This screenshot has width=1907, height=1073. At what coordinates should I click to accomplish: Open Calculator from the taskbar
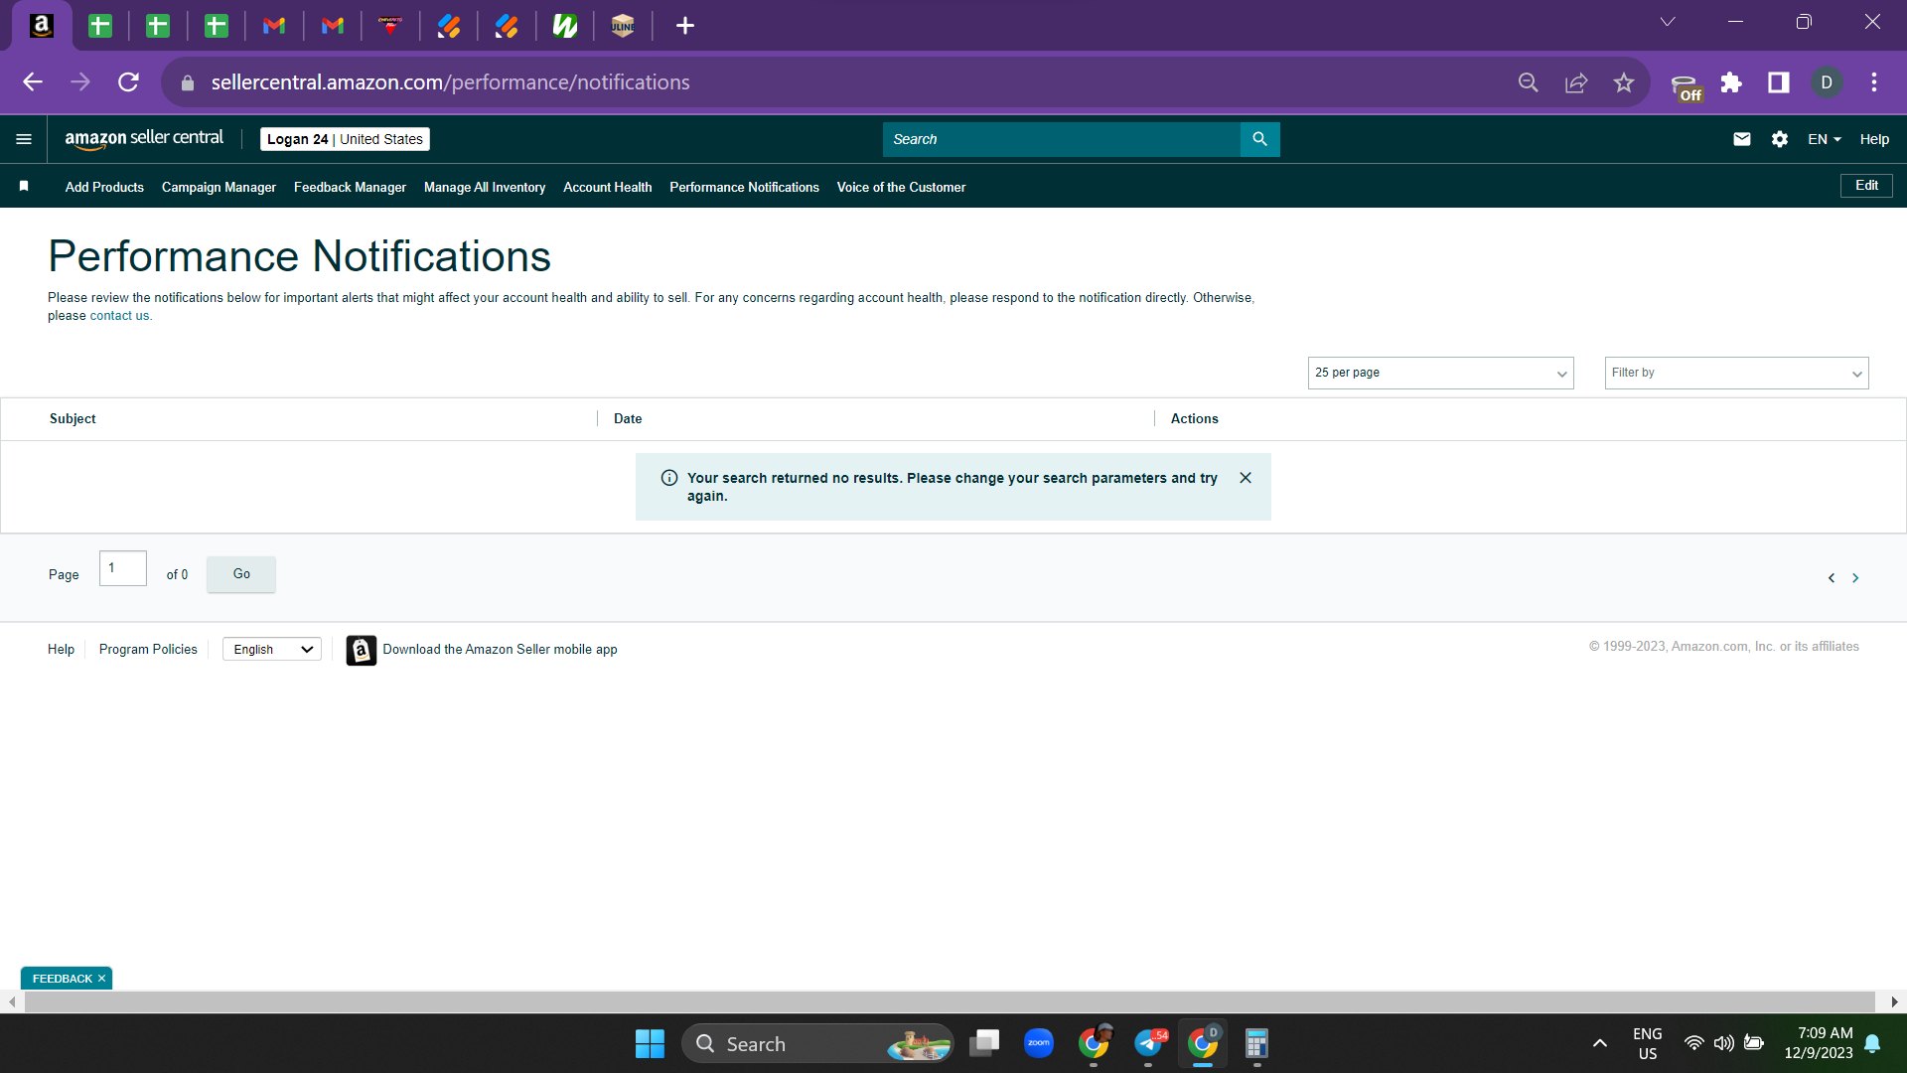1256,1043
